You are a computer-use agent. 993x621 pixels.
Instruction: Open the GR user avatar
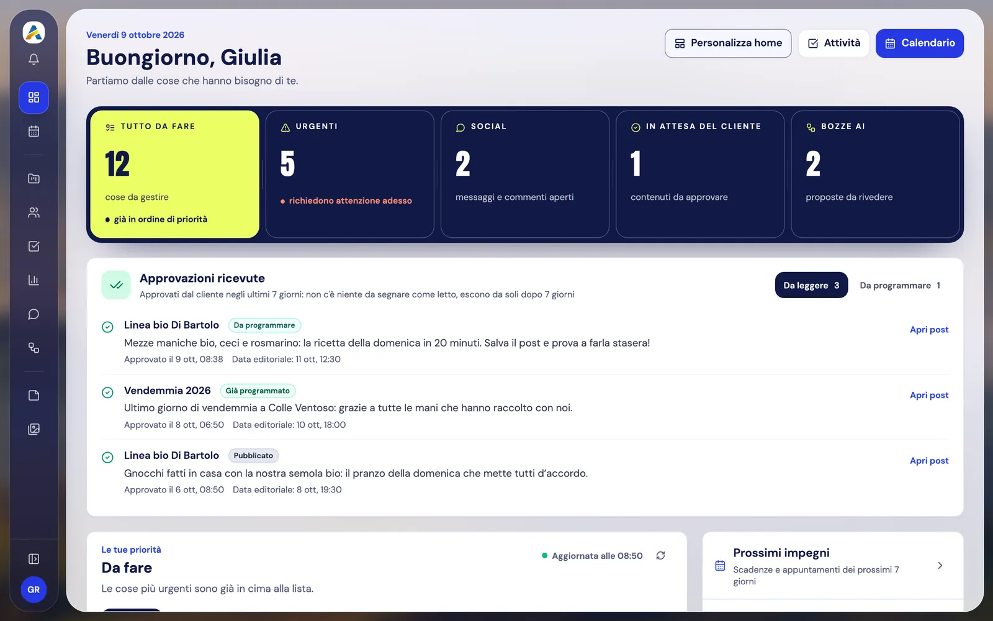tap(34, 590)
